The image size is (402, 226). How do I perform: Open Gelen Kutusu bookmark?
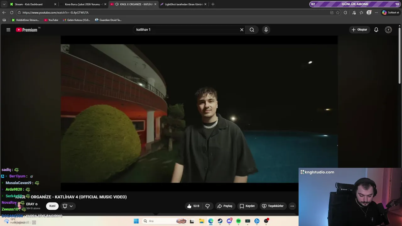[x=76, y=20]
